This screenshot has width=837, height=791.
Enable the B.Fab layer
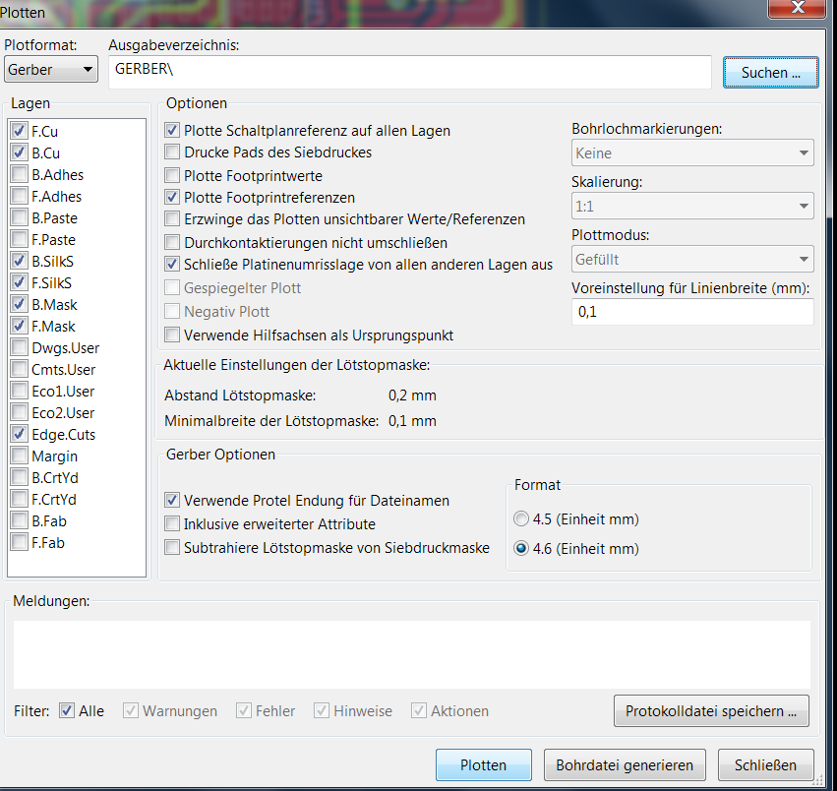click(x=20, y=520)
